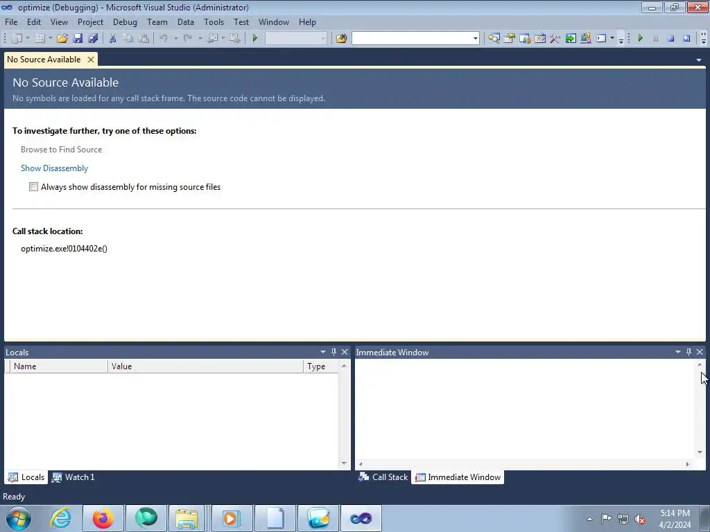Image resolution: width=710 pixels, height=532 pixels.
Task: Open the Add New Item toolbar icon
Action: click(x=40, y=39)
